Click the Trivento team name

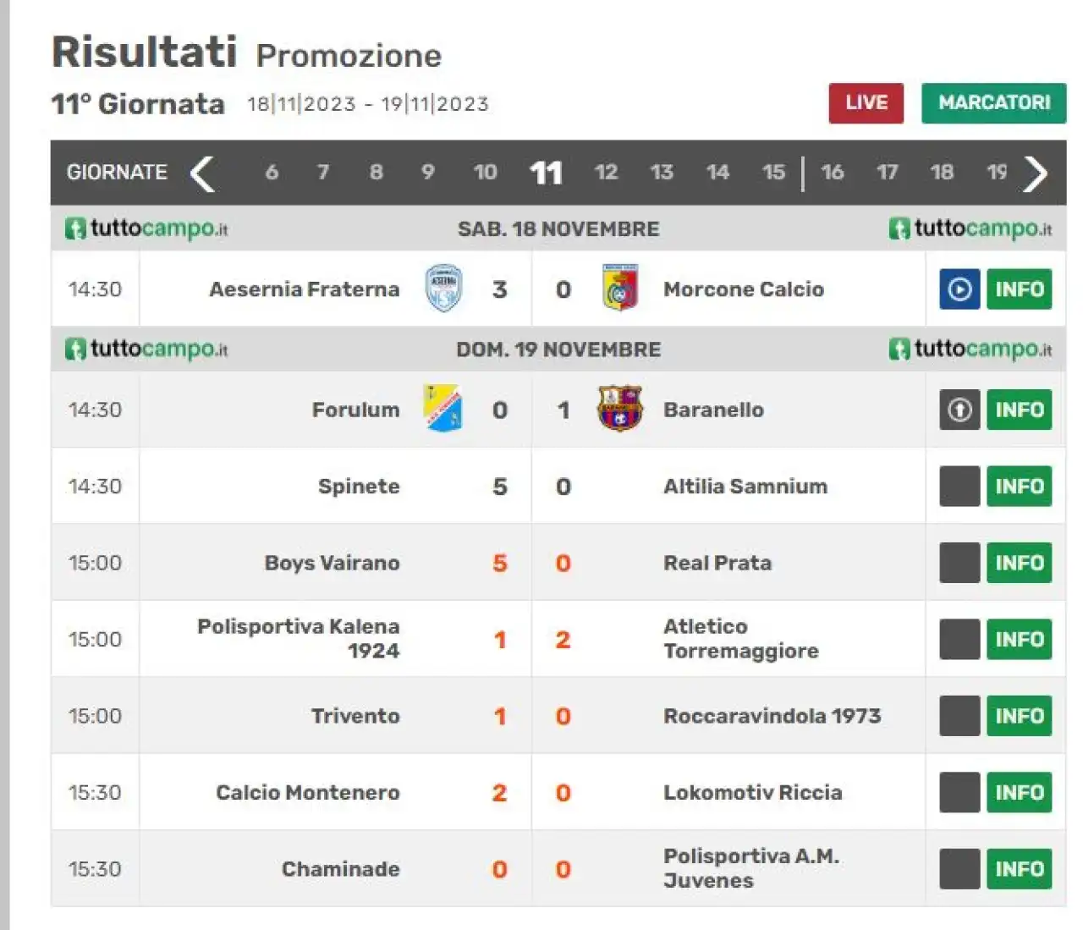[355, 716]
